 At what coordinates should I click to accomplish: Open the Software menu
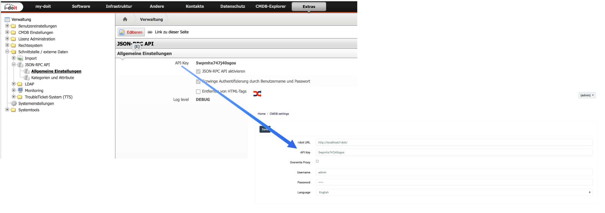[81, 6]
